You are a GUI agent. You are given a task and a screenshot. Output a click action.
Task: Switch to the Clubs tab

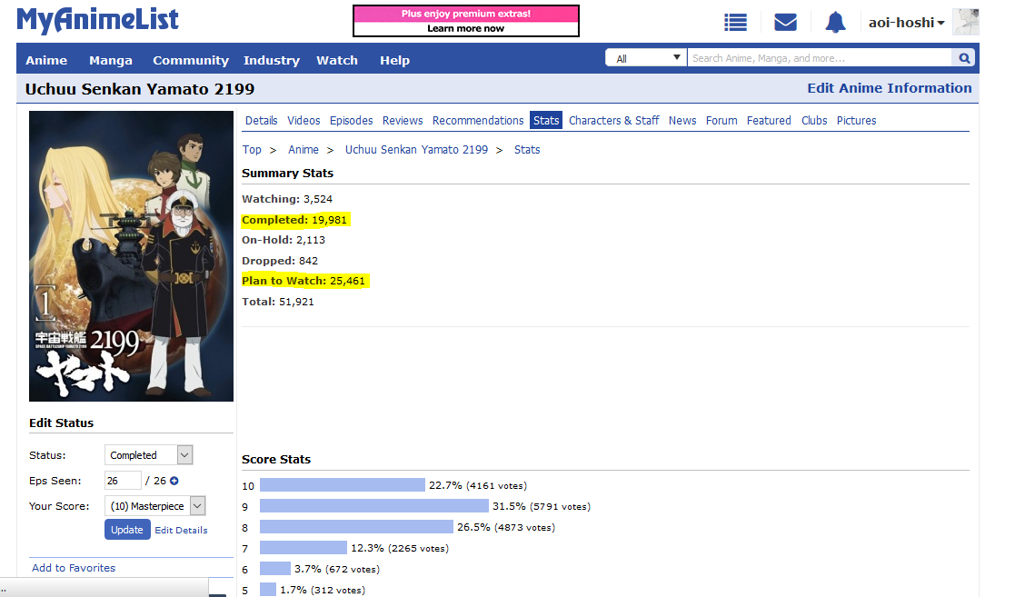814,120
